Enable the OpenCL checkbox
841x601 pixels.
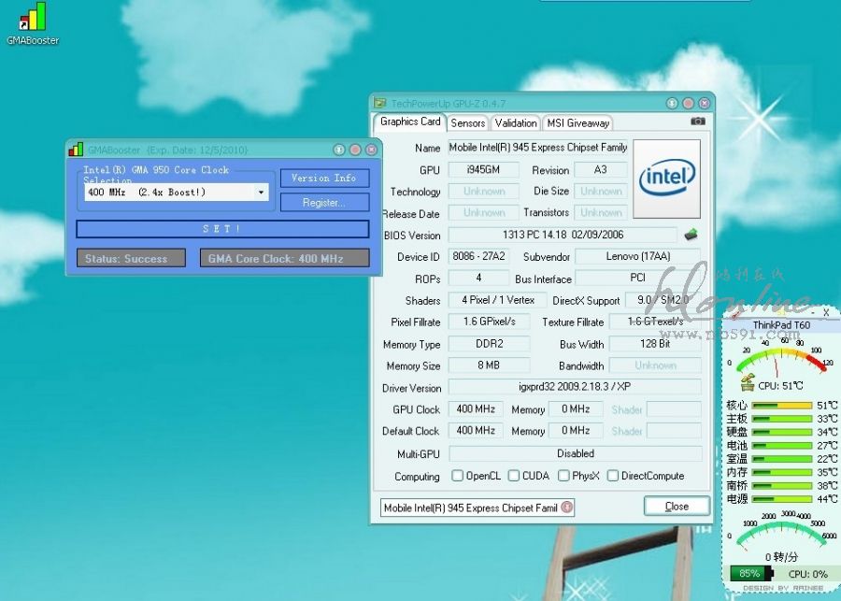pos(458,476)
